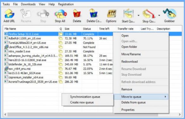This screenshot has height=119, width=185.
Task: Click the scrollbar right arrow
Action: coord(180,114)
